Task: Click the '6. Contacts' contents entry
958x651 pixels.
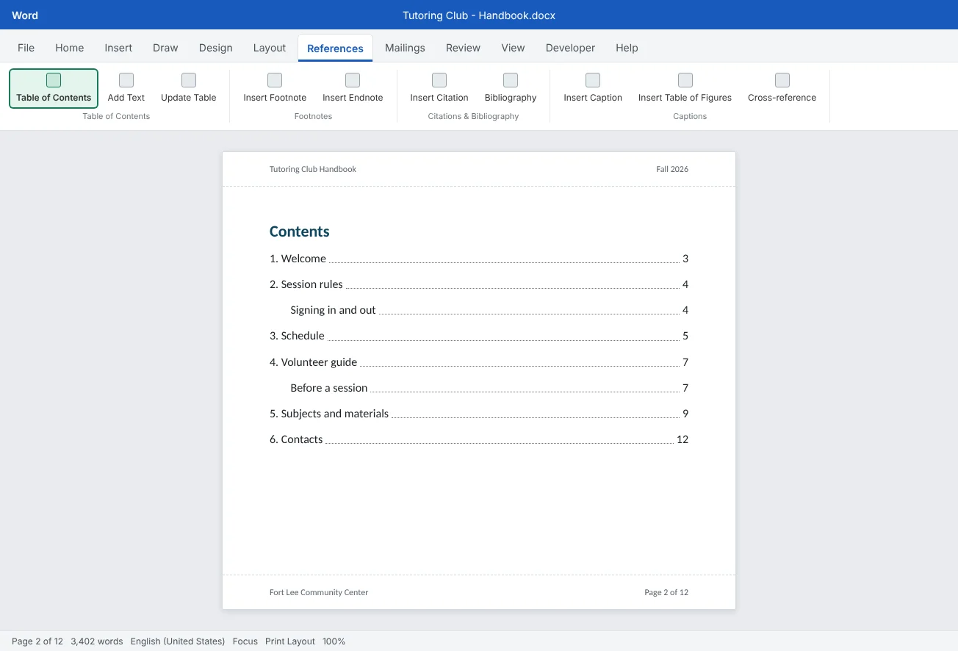Action: 479,439
